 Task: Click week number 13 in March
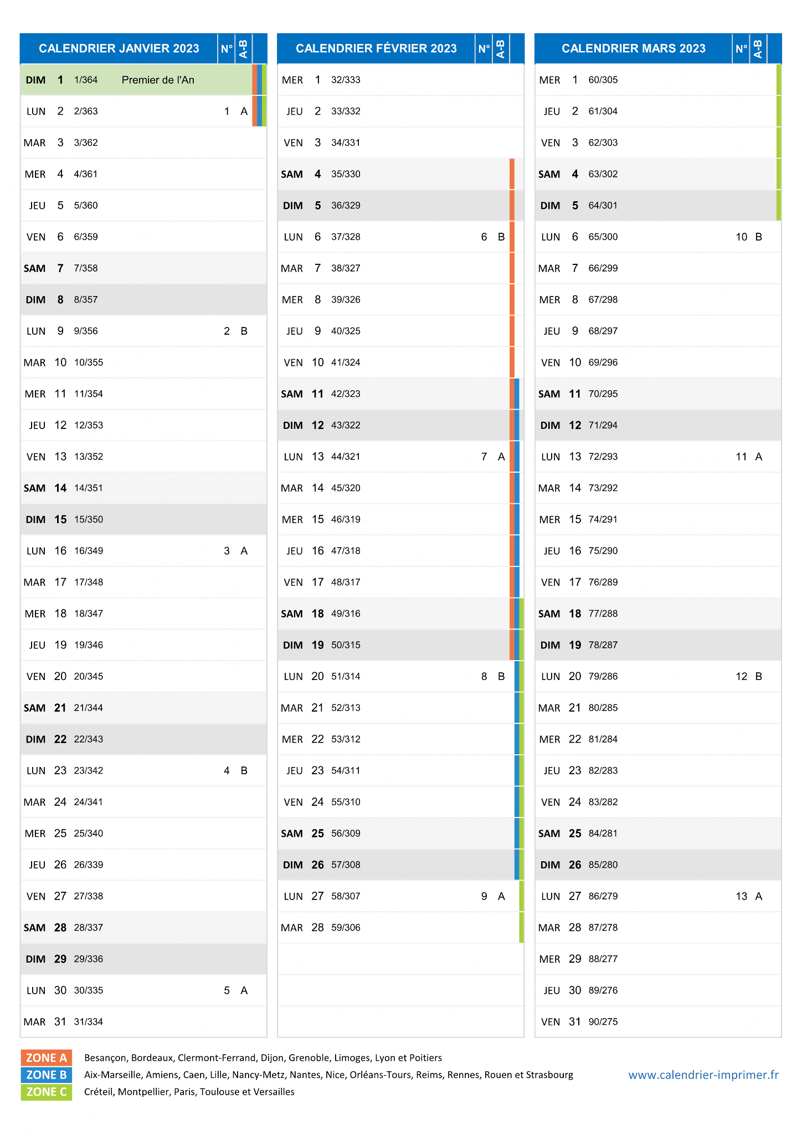point(742,896)
